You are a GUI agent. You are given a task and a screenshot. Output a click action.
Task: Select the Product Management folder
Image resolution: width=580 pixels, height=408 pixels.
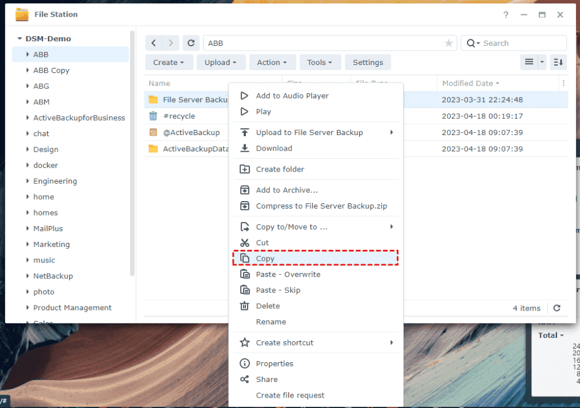[x=72, y=308]
